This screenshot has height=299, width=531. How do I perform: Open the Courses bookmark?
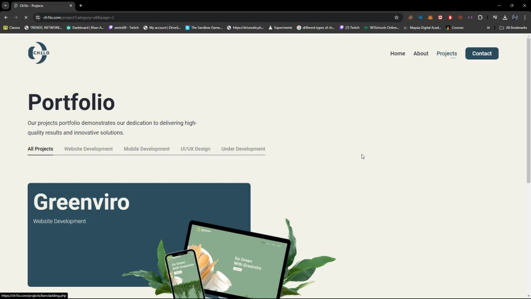[455, 28]
